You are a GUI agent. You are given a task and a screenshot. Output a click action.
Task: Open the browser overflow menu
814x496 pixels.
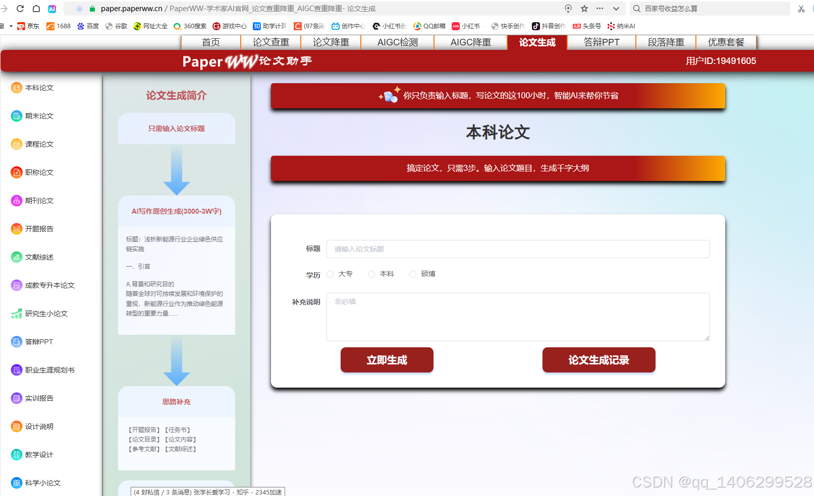coord(600,9)
